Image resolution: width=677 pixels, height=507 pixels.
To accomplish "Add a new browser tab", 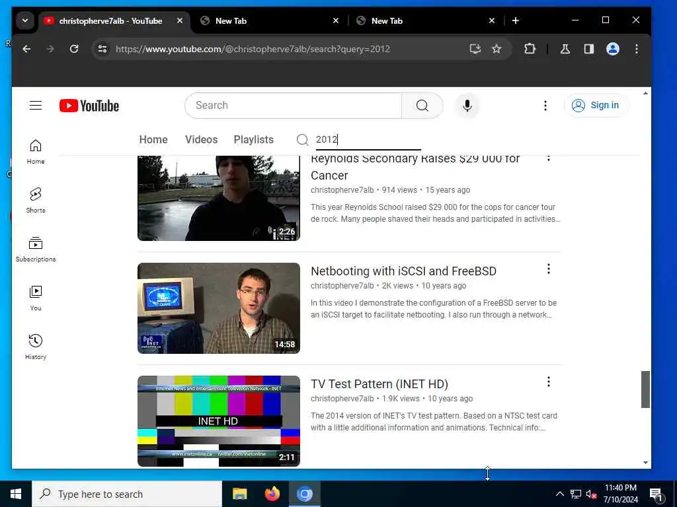I will (x=516, y=20).
